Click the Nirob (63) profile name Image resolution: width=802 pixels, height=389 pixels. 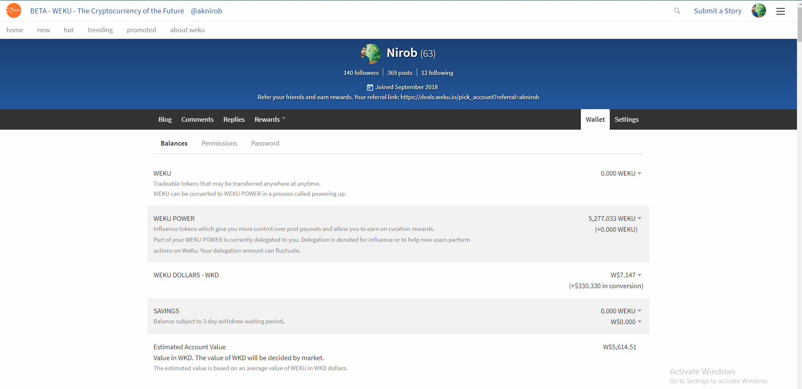point(411,53)
